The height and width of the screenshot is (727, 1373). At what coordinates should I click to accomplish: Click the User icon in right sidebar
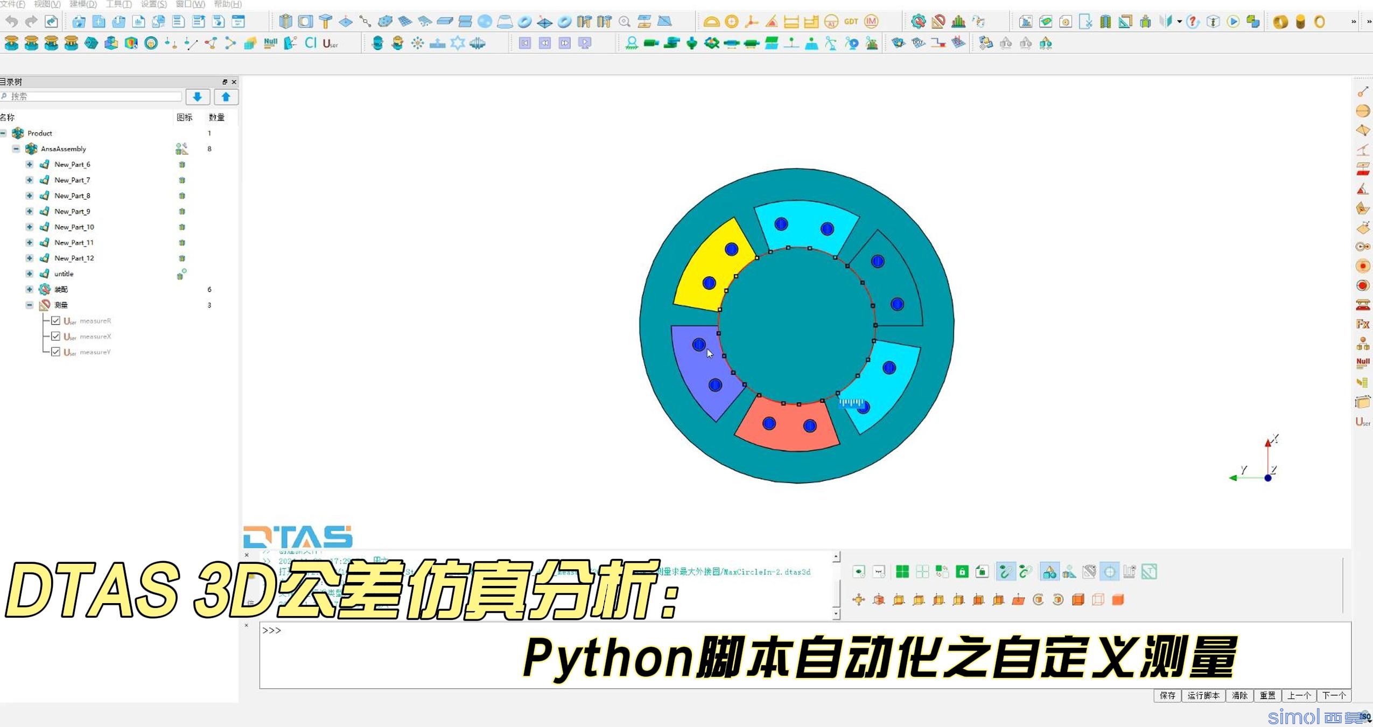[x=1363, y=422]
